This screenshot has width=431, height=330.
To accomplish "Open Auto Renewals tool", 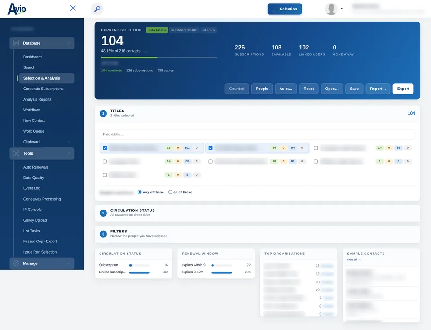I will 36,167.
